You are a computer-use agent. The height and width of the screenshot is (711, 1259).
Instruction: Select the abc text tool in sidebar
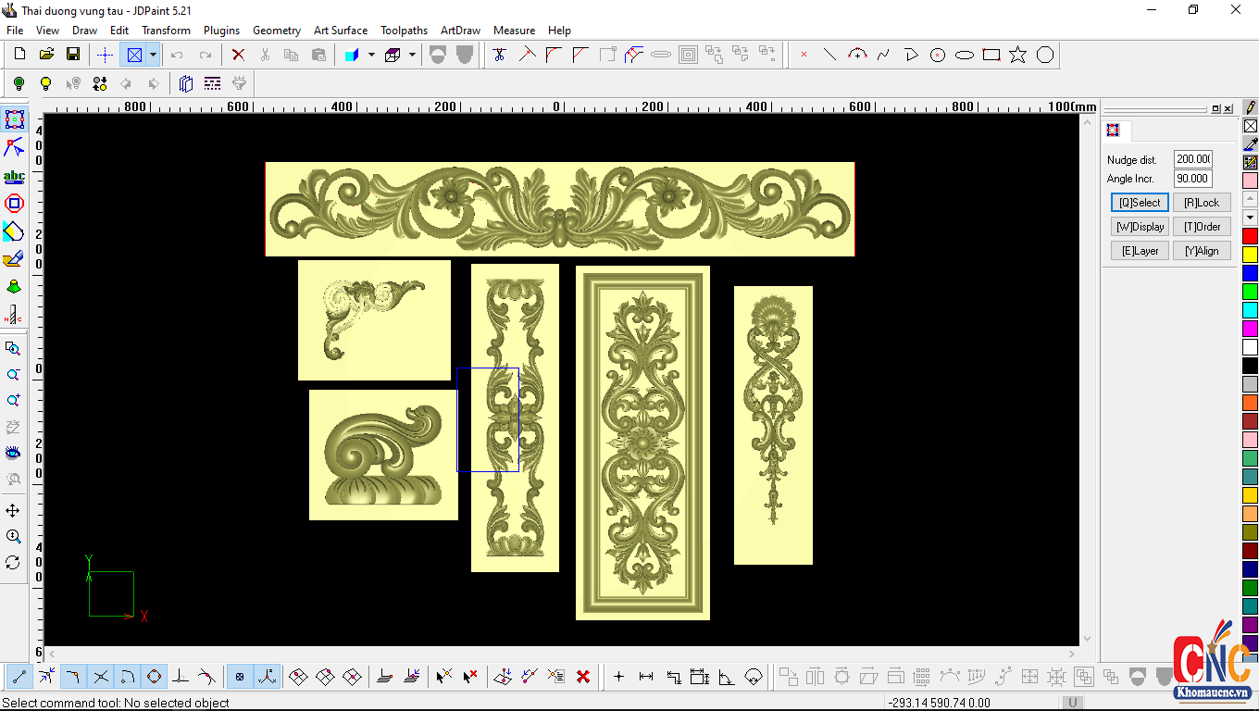click(x=14, y=176)
